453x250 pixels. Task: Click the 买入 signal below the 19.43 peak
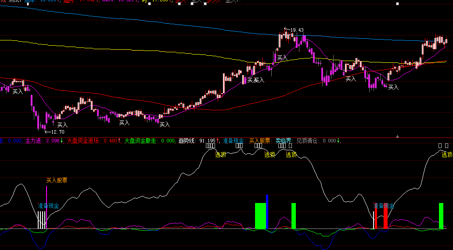(x=281, y=58)
